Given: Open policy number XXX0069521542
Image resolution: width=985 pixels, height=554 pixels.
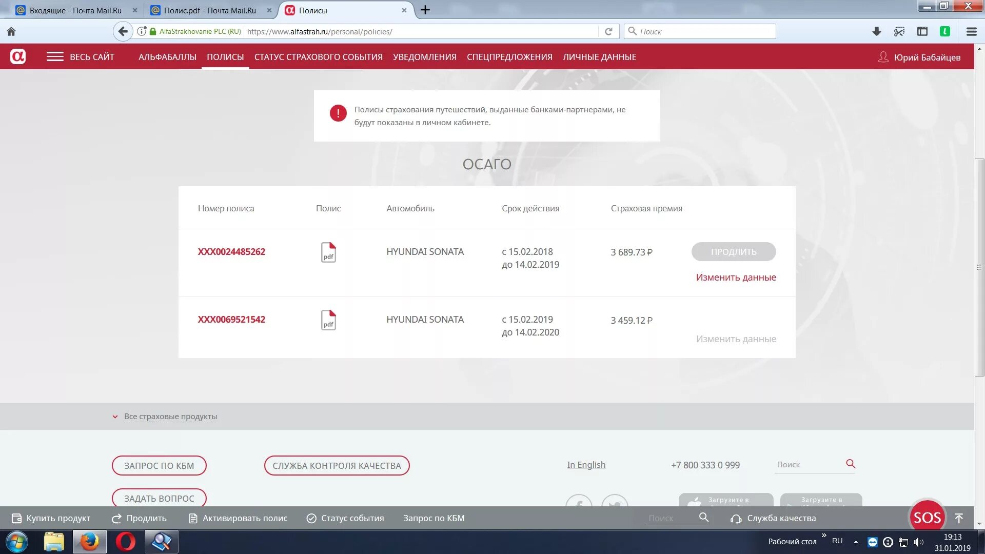Looking at the screenshot, I should pos(231,320).
